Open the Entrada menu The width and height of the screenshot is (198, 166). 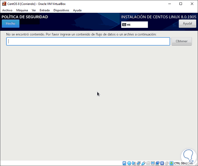pos(44,10)
